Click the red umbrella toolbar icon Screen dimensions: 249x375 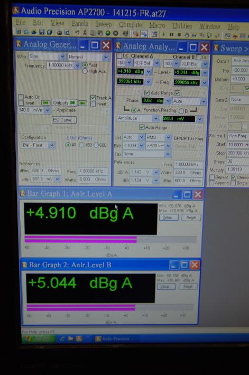[x=235, y=36]
